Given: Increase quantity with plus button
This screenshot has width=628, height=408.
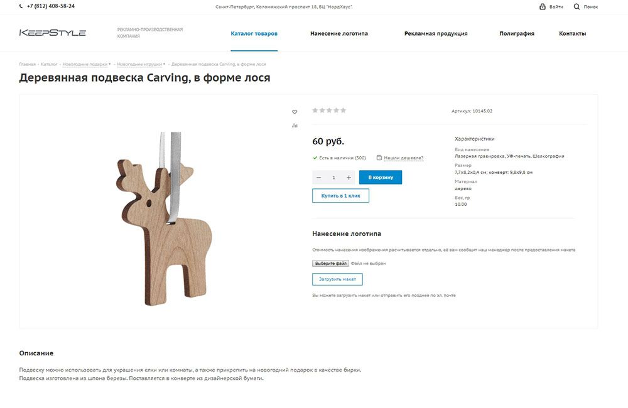Looking at the screenshot, I should pyautogui.click(x=349, y=178).
